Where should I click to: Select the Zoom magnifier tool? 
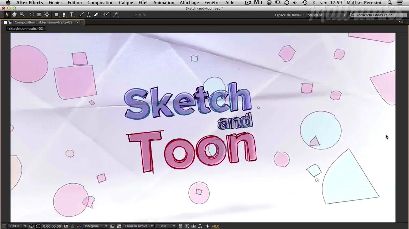(22, 14)
